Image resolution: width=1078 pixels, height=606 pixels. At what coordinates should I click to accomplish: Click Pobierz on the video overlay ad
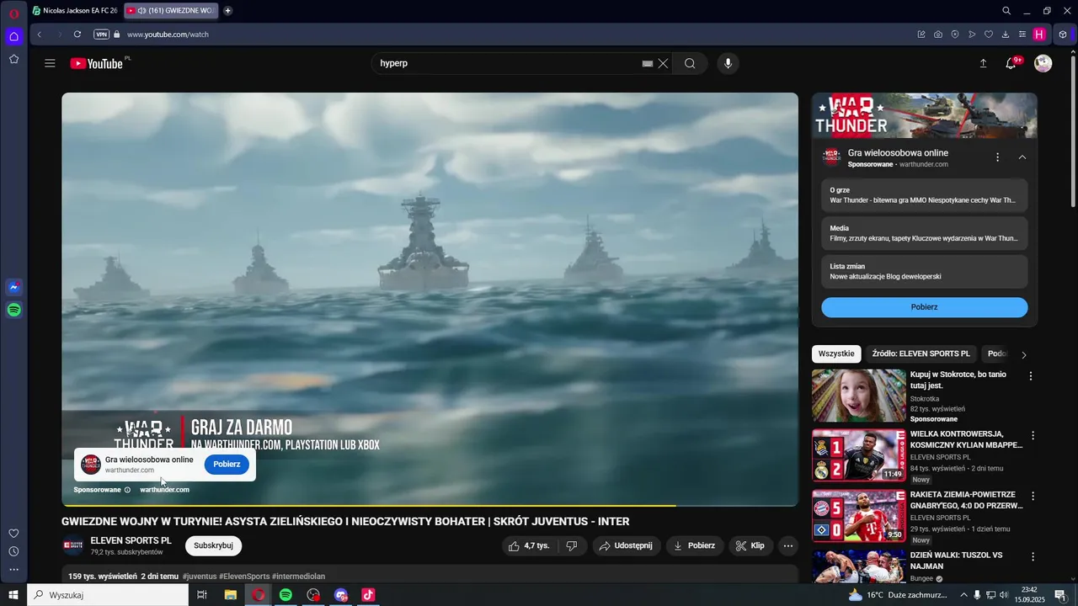tap(227, 465)
